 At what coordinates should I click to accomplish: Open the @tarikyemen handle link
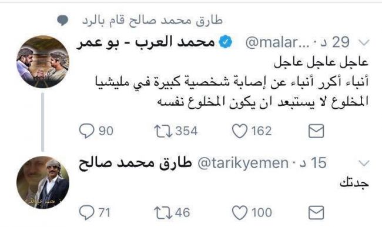coord(243,163)
